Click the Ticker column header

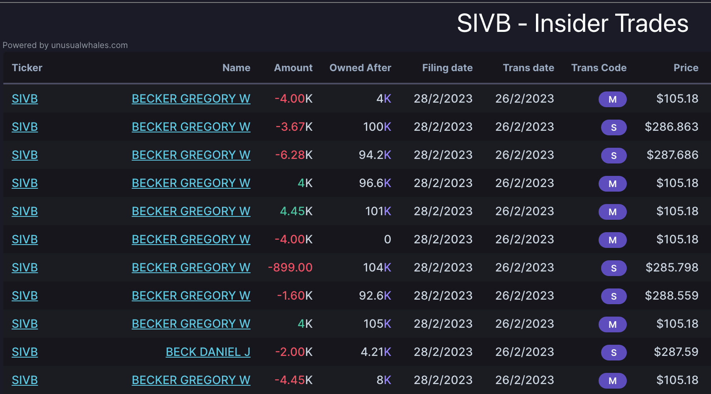pyautogui.click(x=27, y=68)
